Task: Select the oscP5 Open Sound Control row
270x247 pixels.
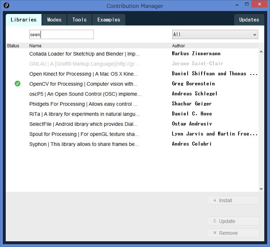Action: (x=132, y=94)
